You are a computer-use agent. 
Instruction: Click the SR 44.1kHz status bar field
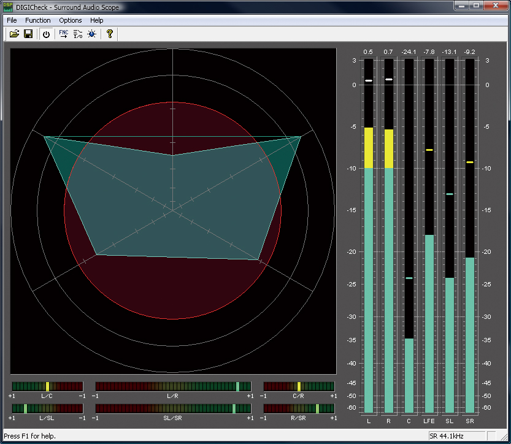[456, 436]
